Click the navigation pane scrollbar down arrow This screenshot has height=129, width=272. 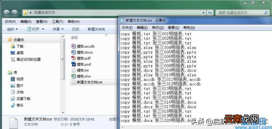(x=63, y=113)
